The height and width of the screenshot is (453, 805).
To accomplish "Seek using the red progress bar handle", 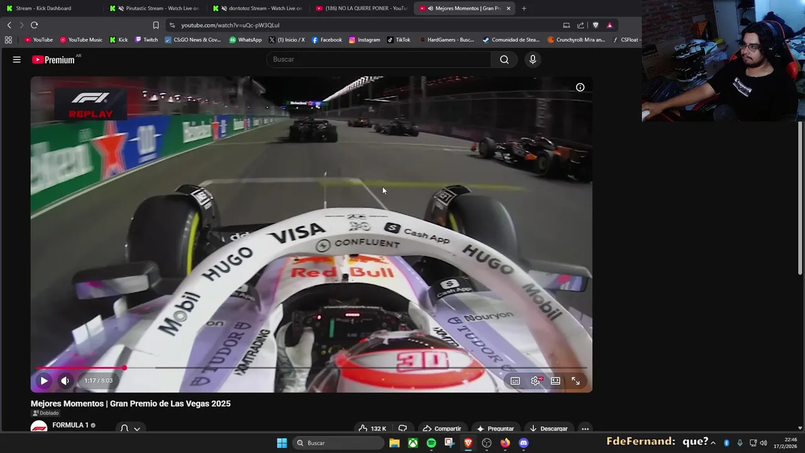I will 125,368.
